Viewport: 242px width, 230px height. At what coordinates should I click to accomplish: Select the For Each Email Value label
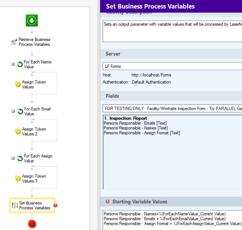(x=37, y=111)
